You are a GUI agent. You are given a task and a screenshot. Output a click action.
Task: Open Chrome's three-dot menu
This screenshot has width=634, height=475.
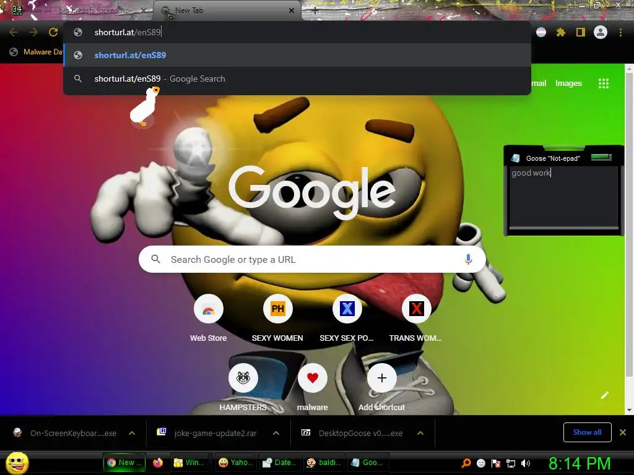(620, 32)
